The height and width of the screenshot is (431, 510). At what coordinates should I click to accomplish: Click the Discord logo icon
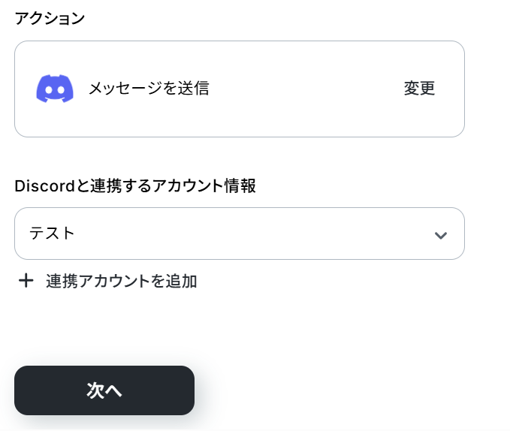click(55, 89)
